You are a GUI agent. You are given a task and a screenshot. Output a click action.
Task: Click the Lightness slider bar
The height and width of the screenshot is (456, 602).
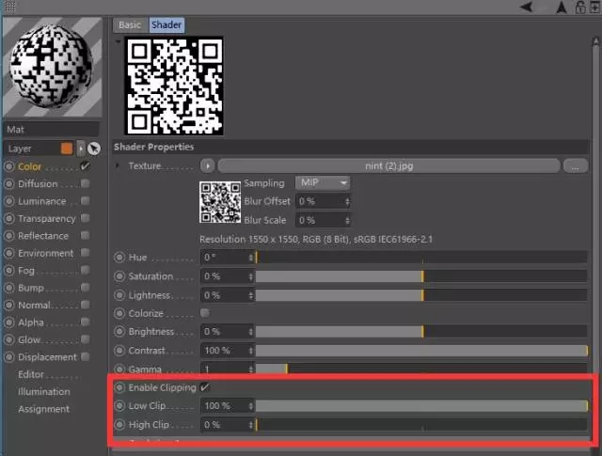[421, 295]
